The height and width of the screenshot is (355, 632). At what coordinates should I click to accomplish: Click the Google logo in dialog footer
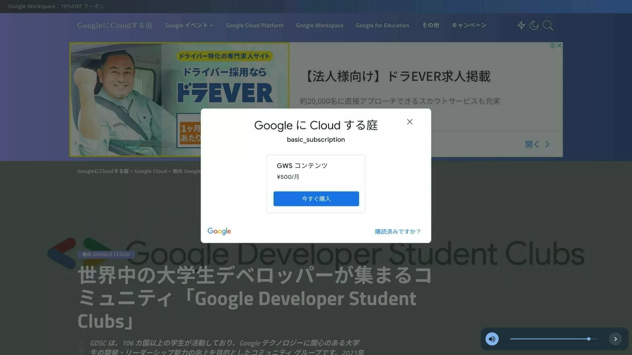pos(219,231)
